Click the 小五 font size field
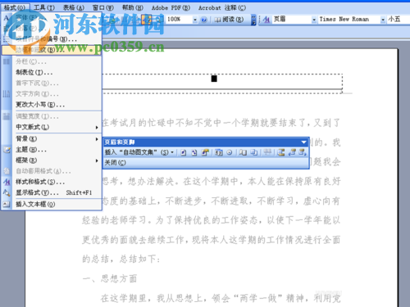The width and height of the screenshot is (410, 307). (398, 20)
